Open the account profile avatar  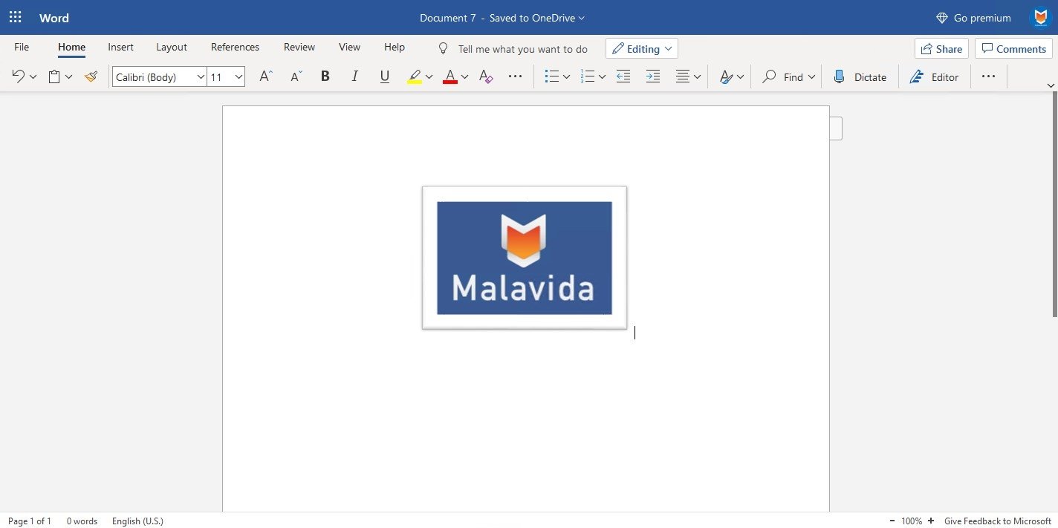[1040, 18]
